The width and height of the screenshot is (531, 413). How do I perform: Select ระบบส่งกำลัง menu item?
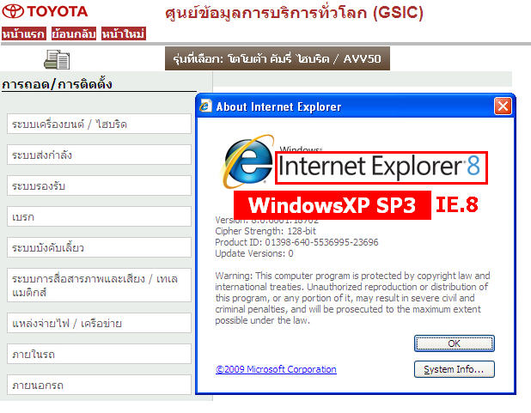click(x=99, y=155)
